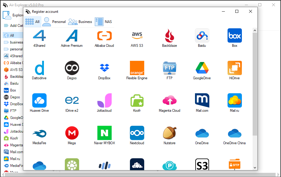Pick the Box cloud provider in the grid
The image size is (281, 177).
235,36
